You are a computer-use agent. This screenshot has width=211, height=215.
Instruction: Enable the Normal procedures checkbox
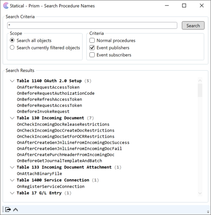click(92, 41)
